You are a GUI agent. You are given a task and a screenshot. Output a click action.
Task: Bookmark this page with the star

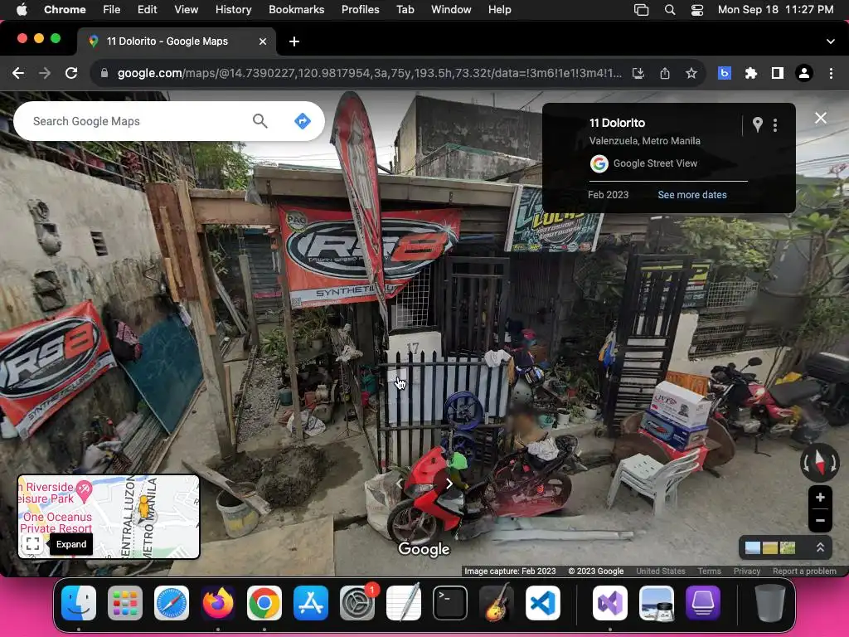pyautogui.click(x=691, y=73)
